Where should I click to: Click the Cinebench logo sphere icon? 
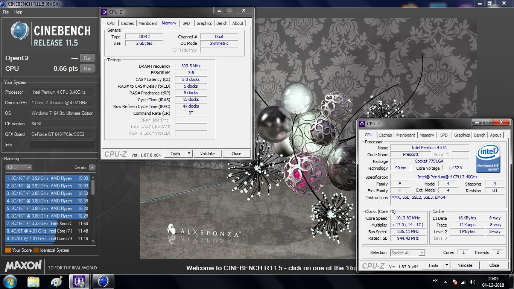[20, 31]
